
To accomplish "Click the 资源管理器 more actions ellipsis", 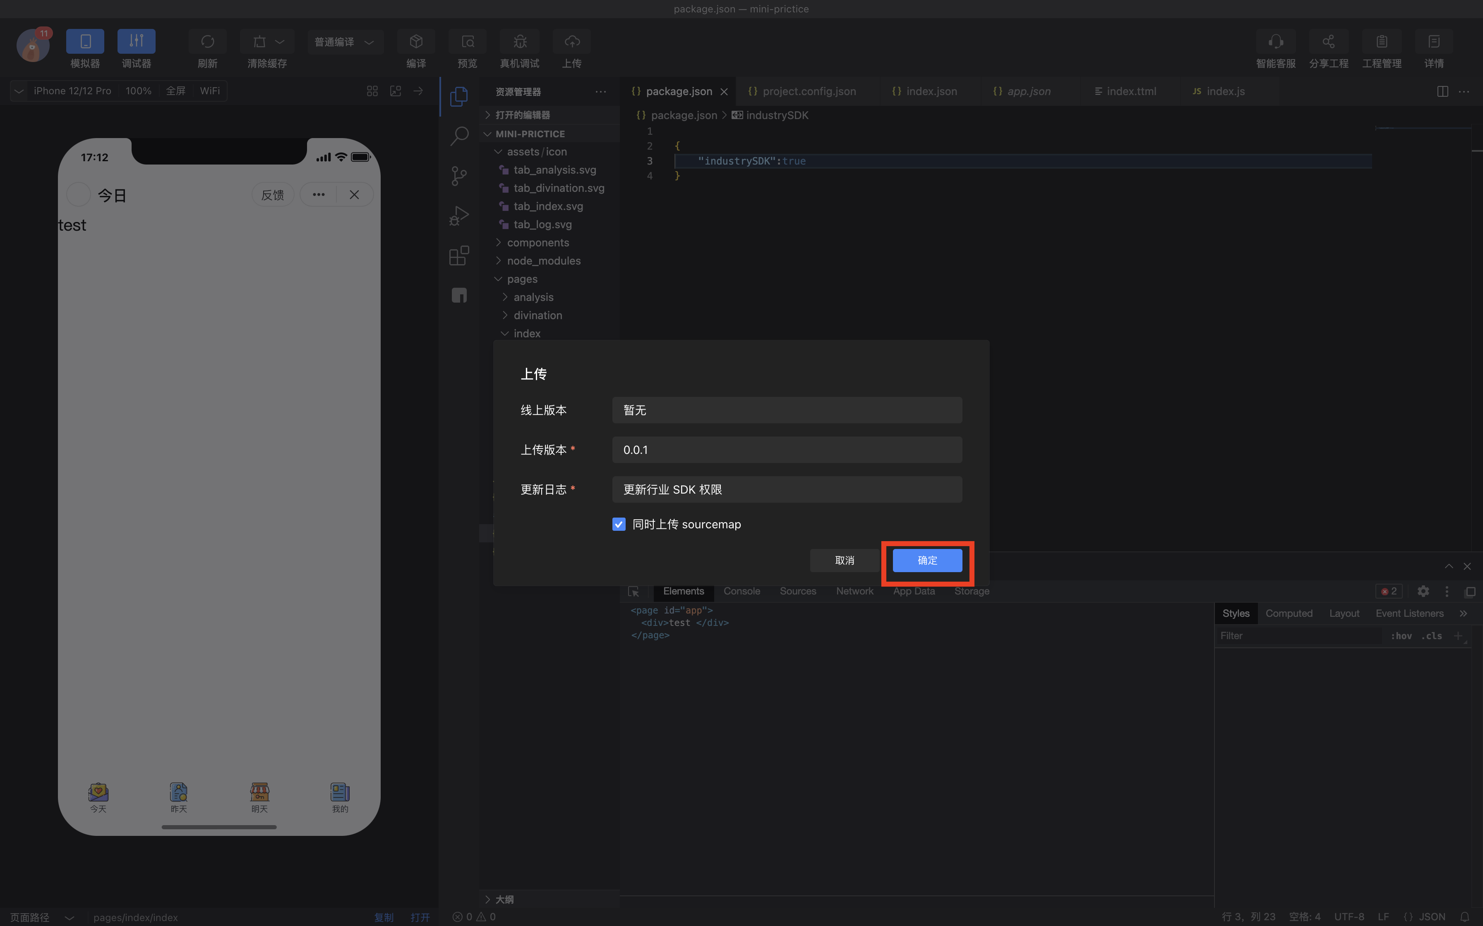I will click(x=600, y=92).
